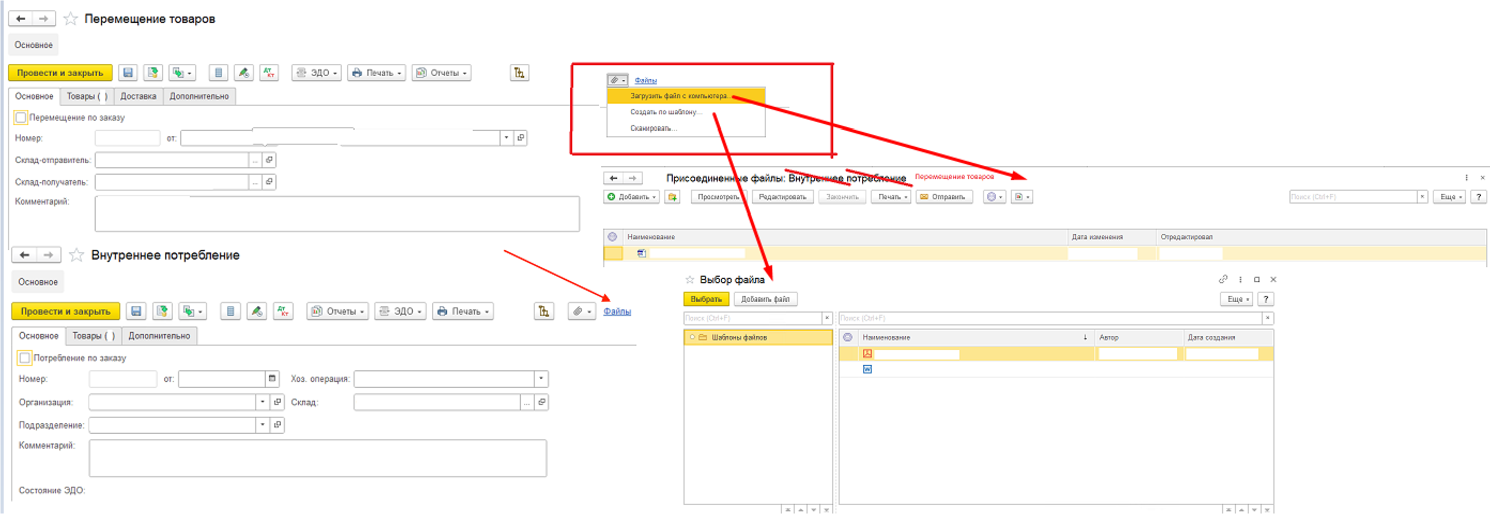Select Шаблоны файлов folder in tree

pos(739,337)
